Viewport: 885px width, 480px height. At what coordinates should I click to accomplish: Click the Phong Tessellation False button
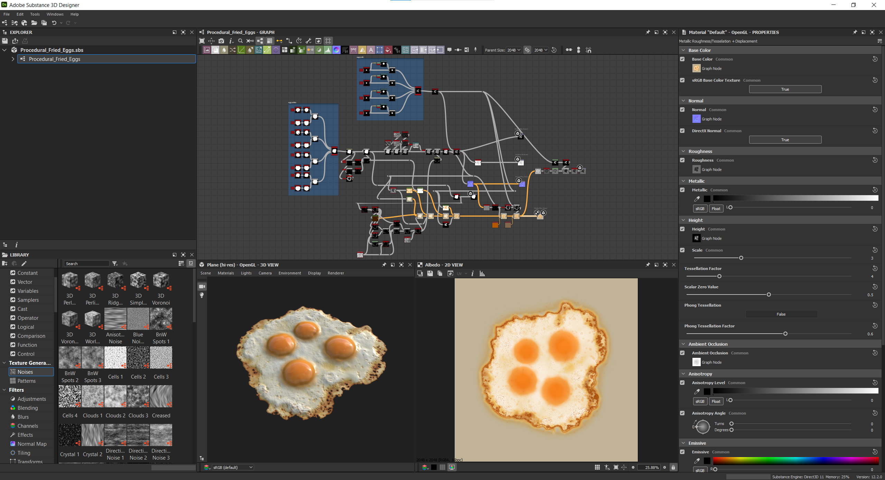(781, 314)
